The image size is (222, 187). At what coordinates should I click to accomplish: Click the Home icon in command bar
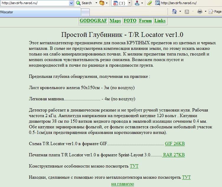coord(174,12)
